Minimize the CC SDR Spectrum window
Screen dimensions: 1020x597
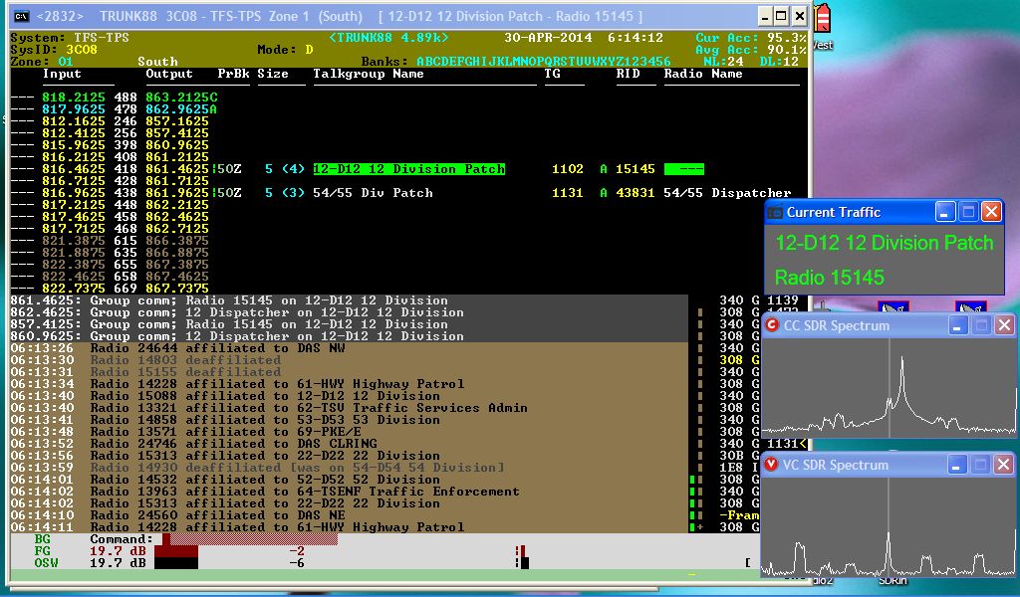coord(957,325)
